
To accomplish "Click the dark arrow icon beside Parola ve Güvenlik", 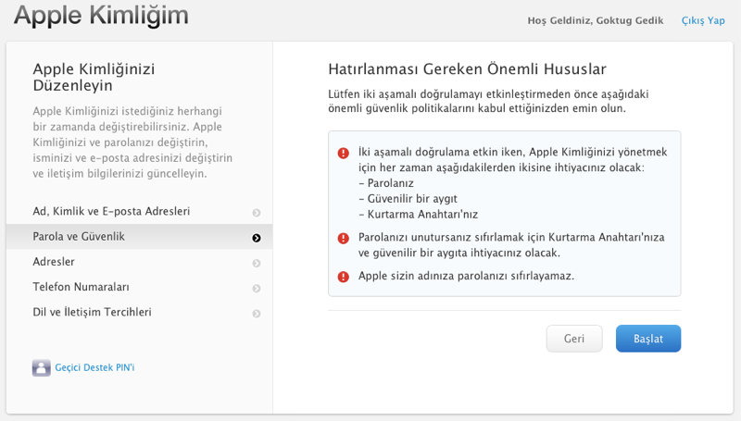I will 257,238.
